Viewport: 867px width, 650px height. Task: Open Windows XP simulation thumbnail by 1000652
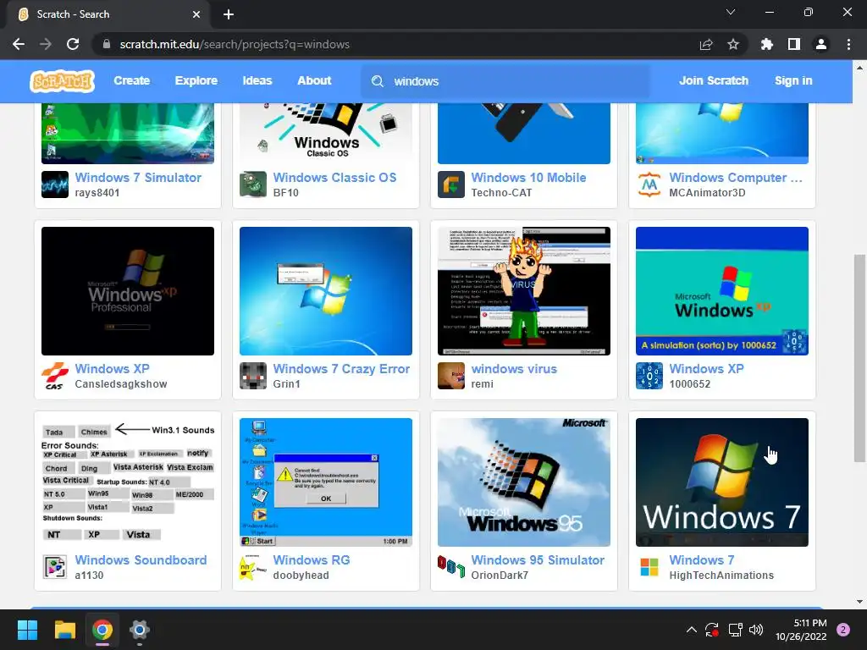tap(722, 291)
